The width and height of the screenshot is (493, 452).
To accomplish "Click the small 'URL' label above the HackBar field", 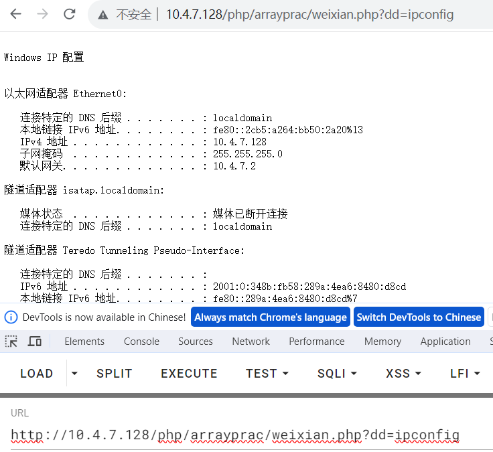I will click(19, 413).
